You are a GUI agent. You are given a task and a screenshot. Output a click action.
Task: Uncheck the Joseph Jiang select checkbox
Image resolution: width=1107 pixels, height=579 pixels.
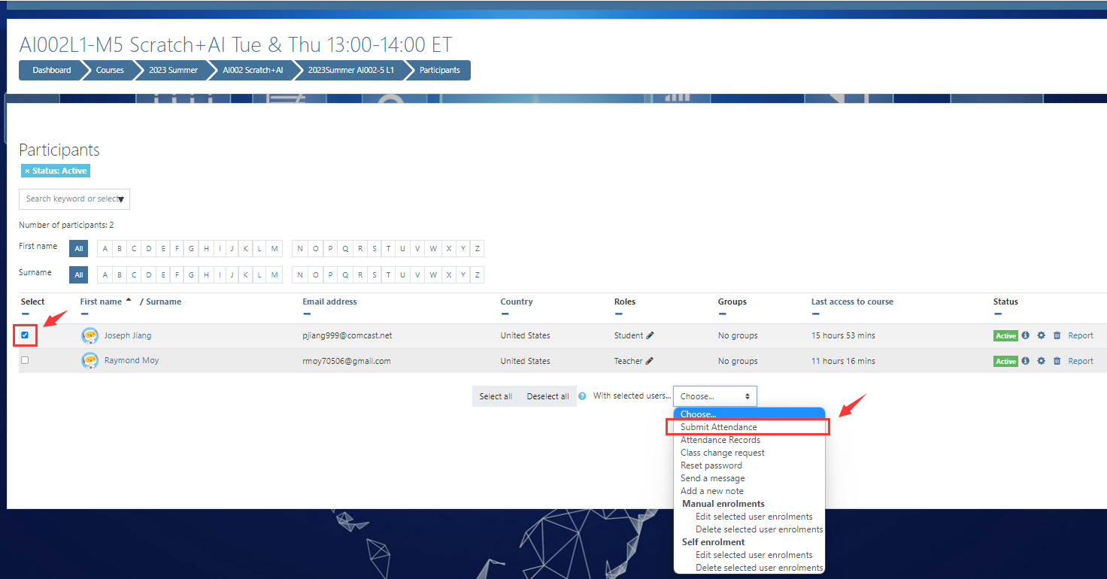[x=25, y=335]
